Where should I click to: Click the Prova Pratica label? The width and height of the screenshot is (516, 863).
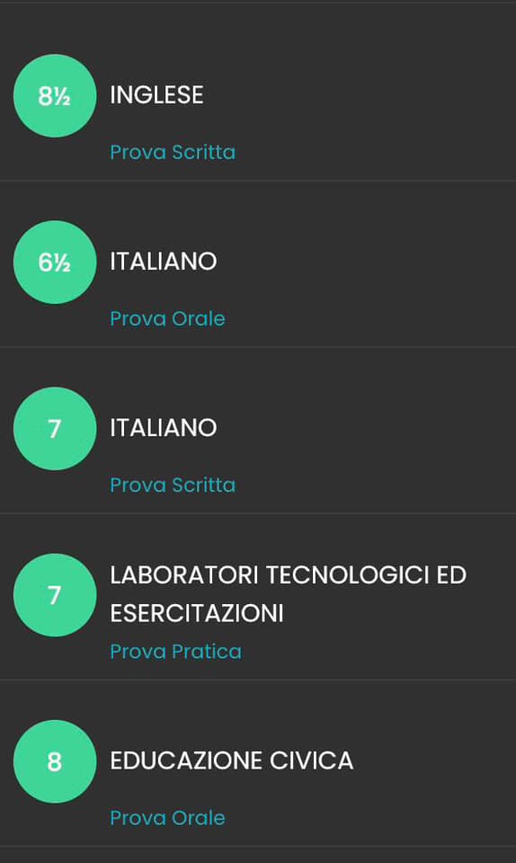176,652
